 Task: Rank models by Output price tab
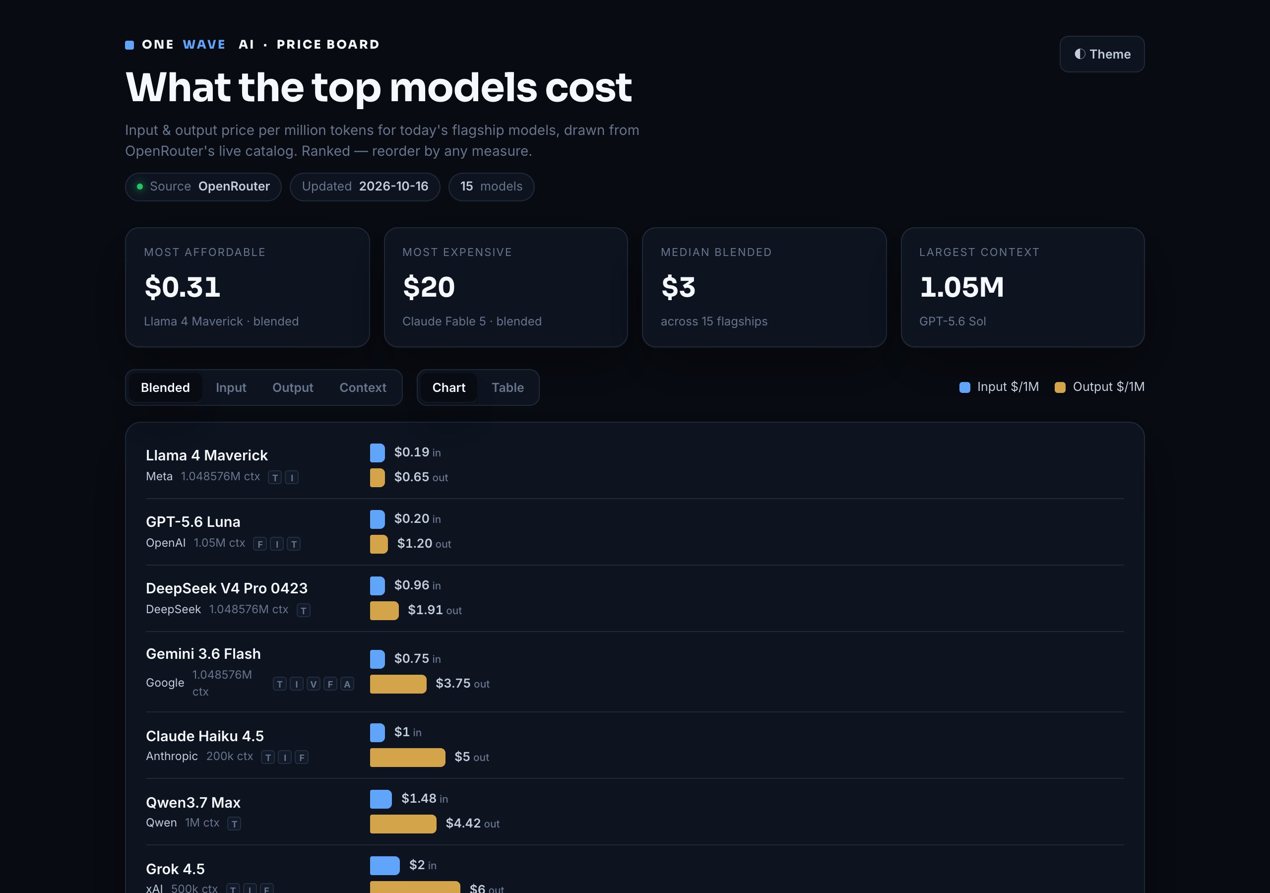(293, 387)
